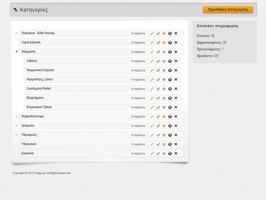This screenshot has width=266, height=200.
Task: Expand the Πλακάκια - Είδη Υγιεινής category tree
Action: pyautogui.click(x=16, y=33)
